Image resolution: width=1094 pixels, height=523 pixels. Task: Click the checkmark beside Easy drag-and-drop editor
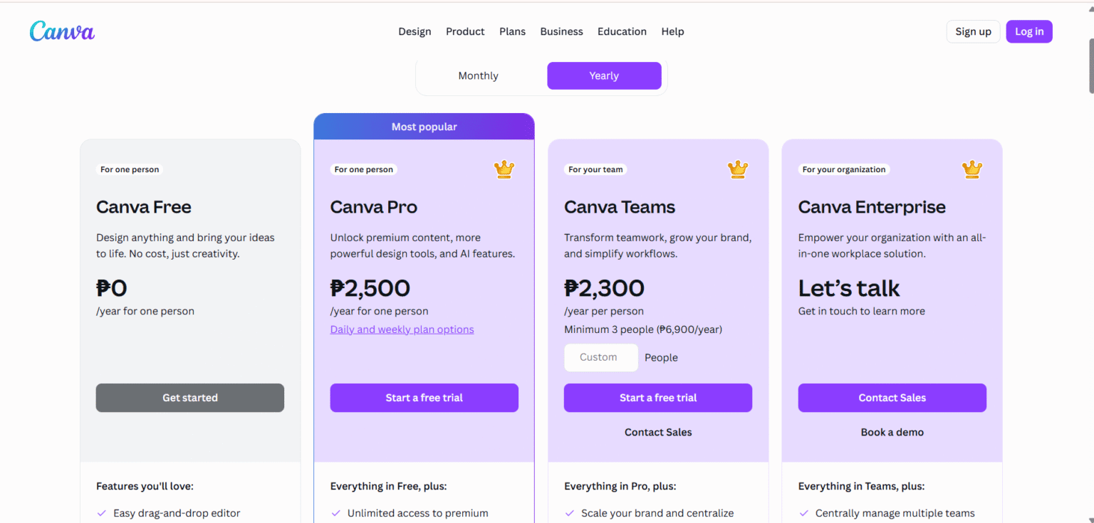pyautogui.click(x=102, y=512)
